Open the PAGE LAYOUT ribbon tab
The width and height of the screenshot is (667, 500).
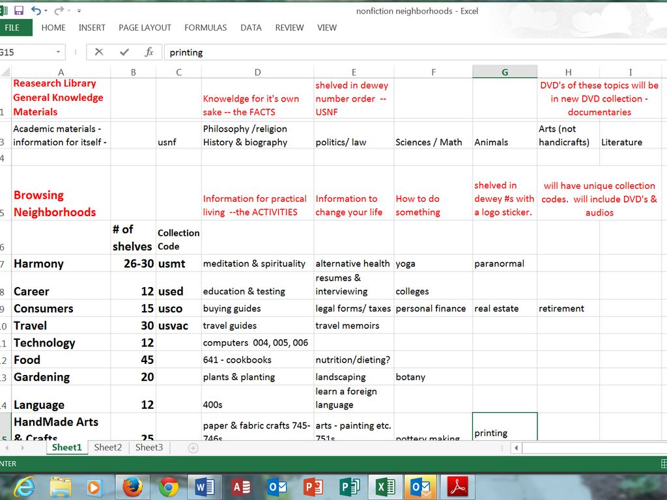[145, 27]
